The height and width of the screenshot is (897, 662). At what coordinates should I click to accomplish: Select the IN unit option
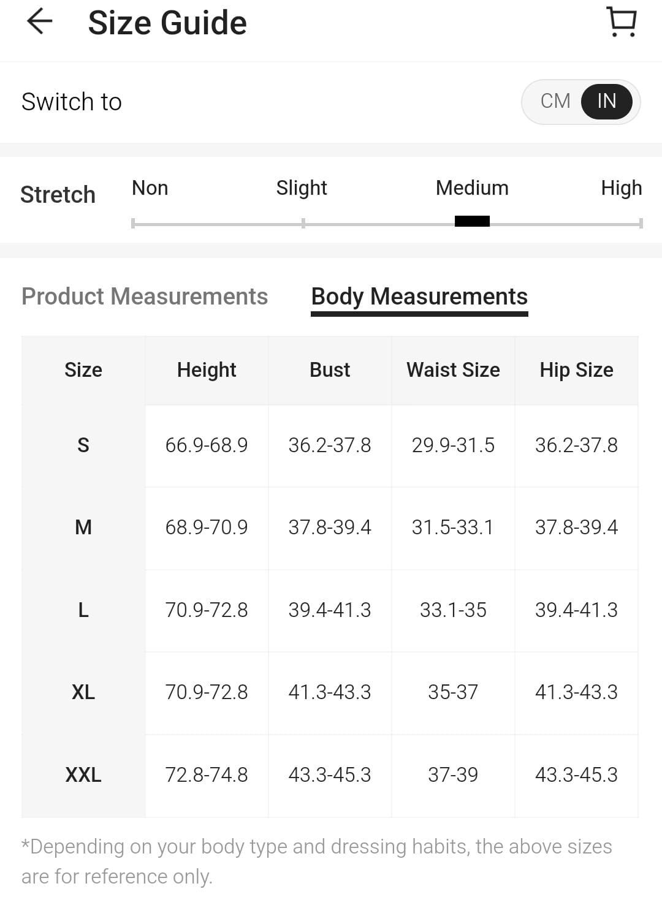pos(606,101)
